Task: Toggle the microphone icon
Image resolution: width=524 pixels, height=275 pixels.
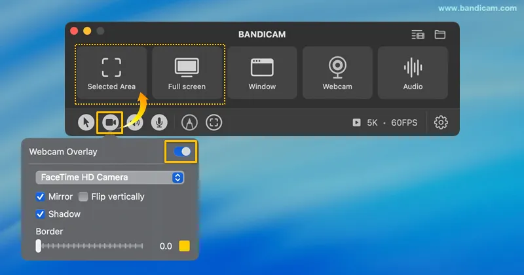Action: click(x=159, y=122)
